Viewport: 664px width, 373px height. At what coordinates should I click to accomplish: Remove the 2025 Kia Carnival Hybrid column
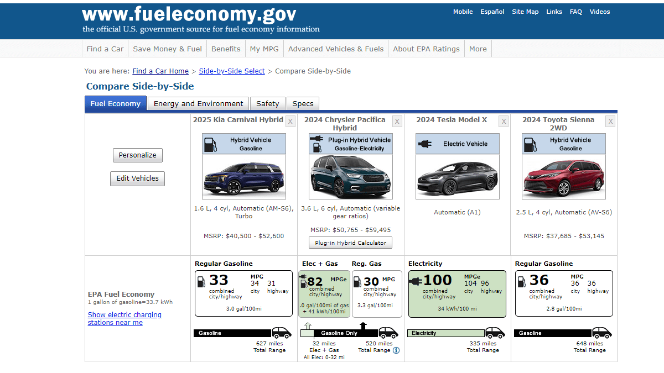click(x=290, y=122)
